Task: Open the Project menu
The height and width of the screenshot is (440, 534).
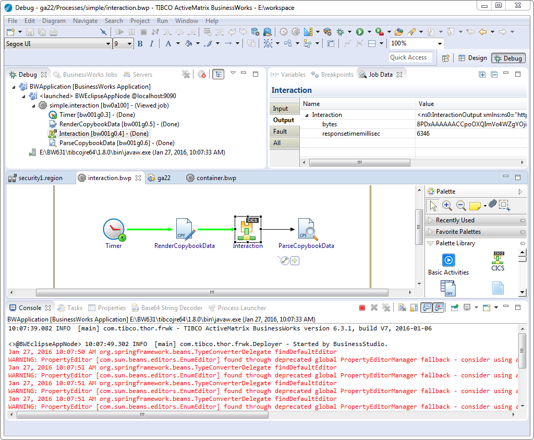Action: [140, 21]
